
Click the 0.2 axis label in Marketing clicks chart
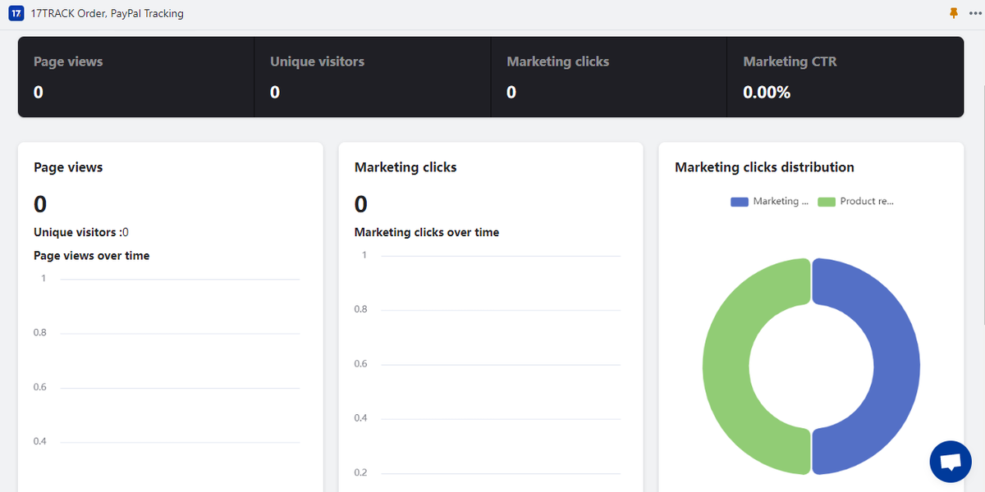[x=360, y=472]
